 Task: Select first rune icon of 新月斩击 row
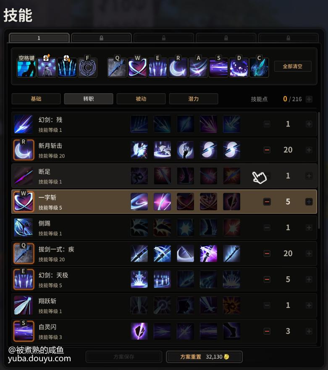[139, 150]
